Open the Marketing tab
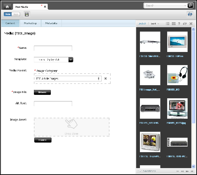The height and width of the screenshot is (175, 197). [30, 23]
